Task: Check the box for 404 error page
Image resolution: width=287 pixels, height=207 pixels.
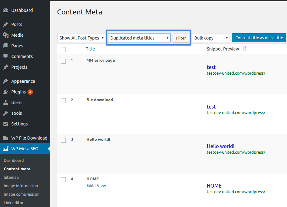Action: [63, 61]
